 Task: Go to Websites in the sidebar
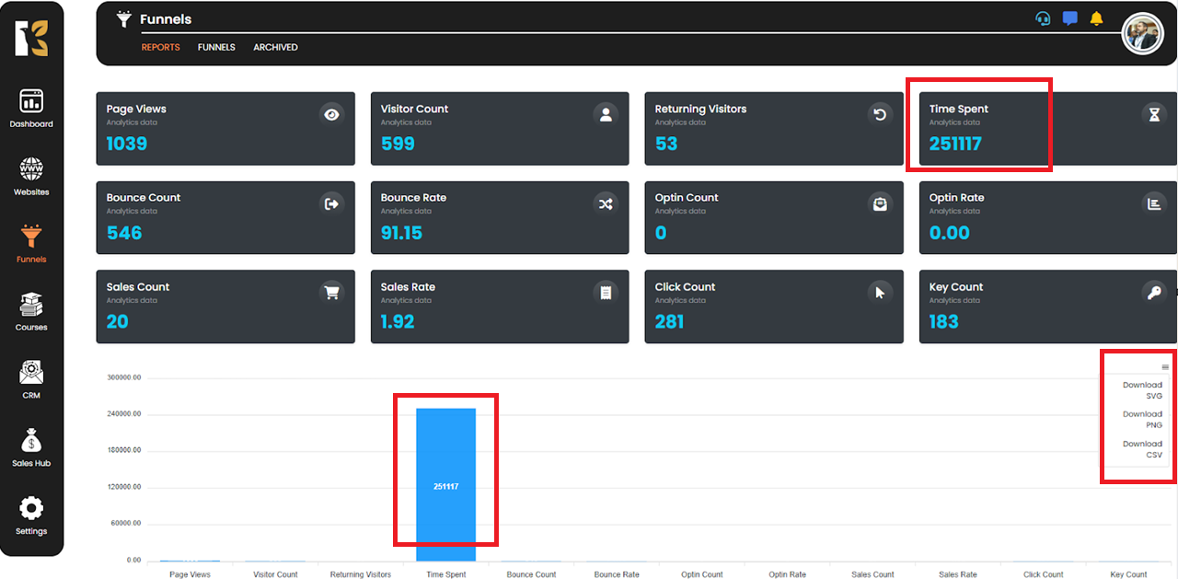[x=31, y=176]
